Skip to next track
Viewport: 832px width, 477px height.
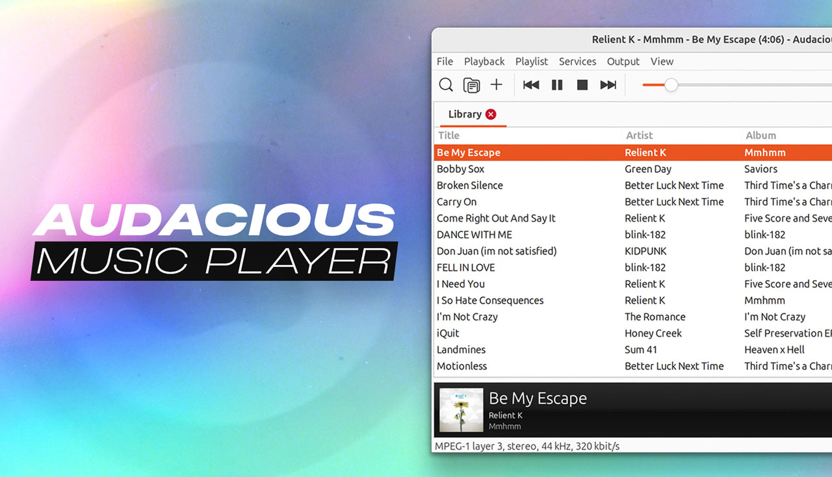[608, 84]
